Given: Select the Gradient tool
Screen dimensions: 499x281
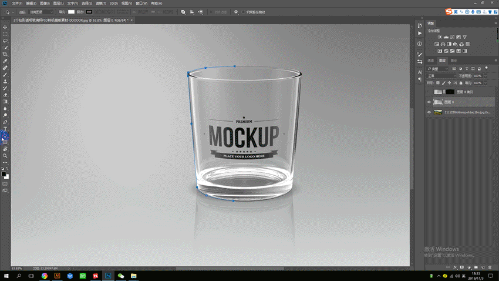Looking at the screenshot, I should coord(5,102).
